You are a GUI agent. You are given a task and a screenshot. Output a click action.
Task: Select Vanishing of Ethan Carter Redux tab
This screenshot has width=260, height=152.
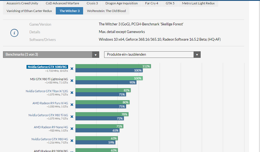[x=29, y=11]
